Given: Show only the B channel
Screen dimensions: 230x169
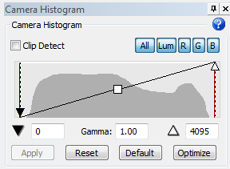Looking at the screenshot, I should 213,45.
